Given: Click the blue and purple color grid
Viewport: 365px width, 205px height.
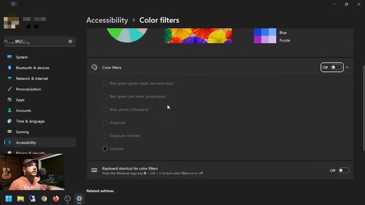Looking at the screenshot, I should (265, 36).
